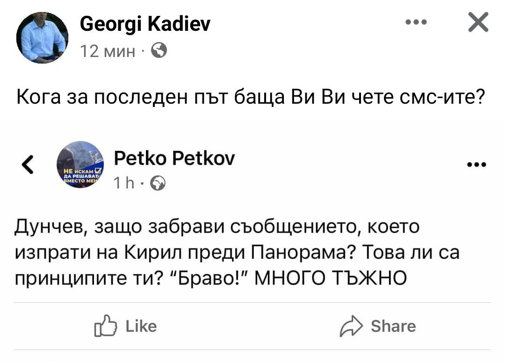Open the Petko Petkov profile name link
Screen dimensions: 505x362
pos(174,159)
